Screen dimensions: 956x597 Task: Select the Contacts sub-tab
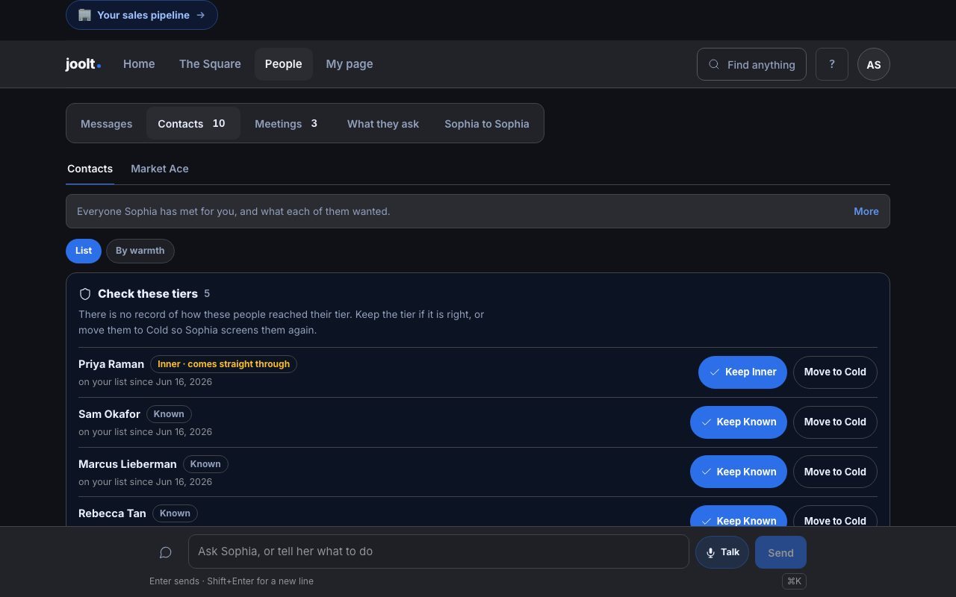(90, 169)
